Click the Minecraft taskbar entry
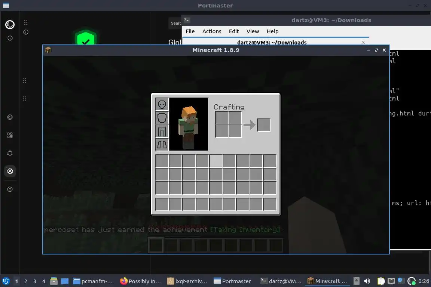Image resolution: width=431 pixels, height=287 pixels. pos(327,281)
